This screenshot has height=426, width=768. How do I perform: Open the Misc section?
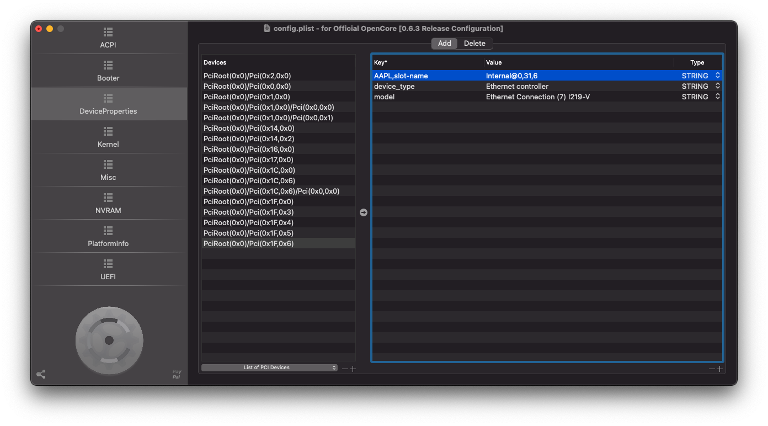(108, 171)
